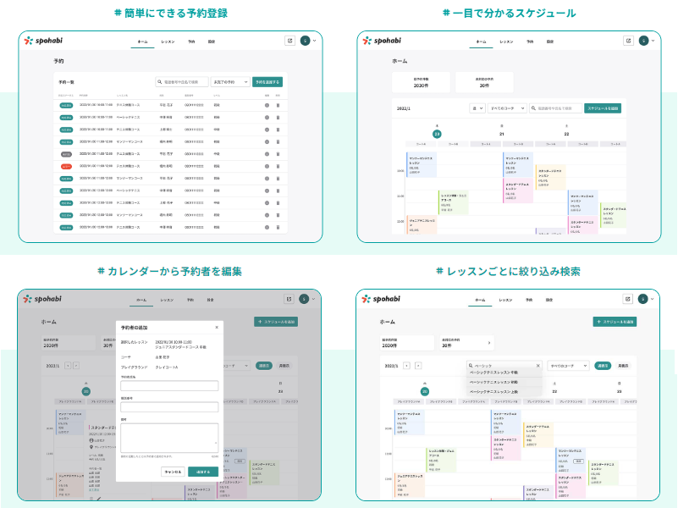678x508 pixels.
Task: Switch to 週表示 in the ベーシック search screen
Action: pos(603,366)
